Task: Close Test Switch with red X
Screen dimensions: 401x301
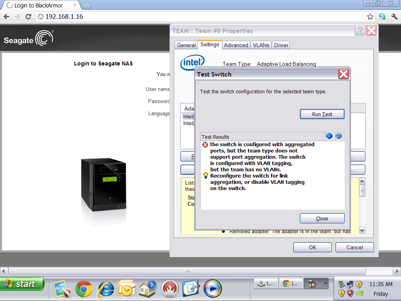Action: [343, 74]
